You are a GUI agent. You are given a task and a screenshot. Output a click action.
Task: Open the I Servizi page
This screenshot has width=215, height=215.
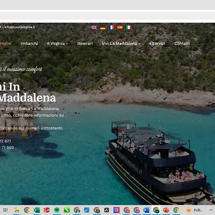[x=157, y=43]
